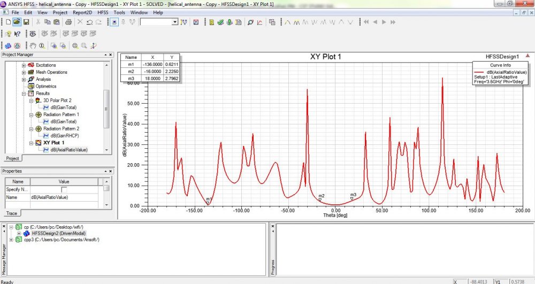The height and width of the screenshot is (284, 535).
Task: Open the HFSS menu
Action: [x=103, y=13]
